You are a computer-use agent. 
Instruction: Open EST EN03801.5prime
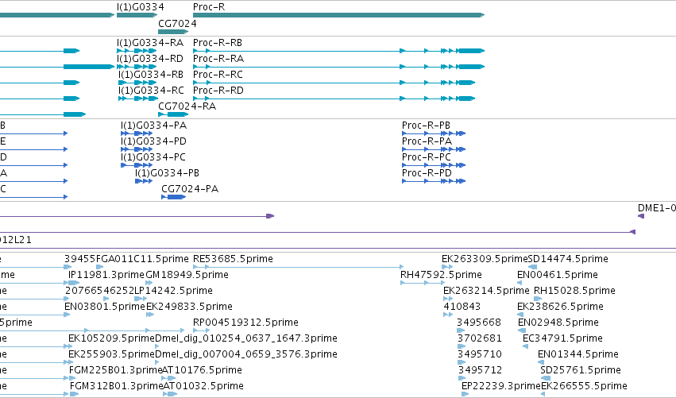(x=105, y=307)
